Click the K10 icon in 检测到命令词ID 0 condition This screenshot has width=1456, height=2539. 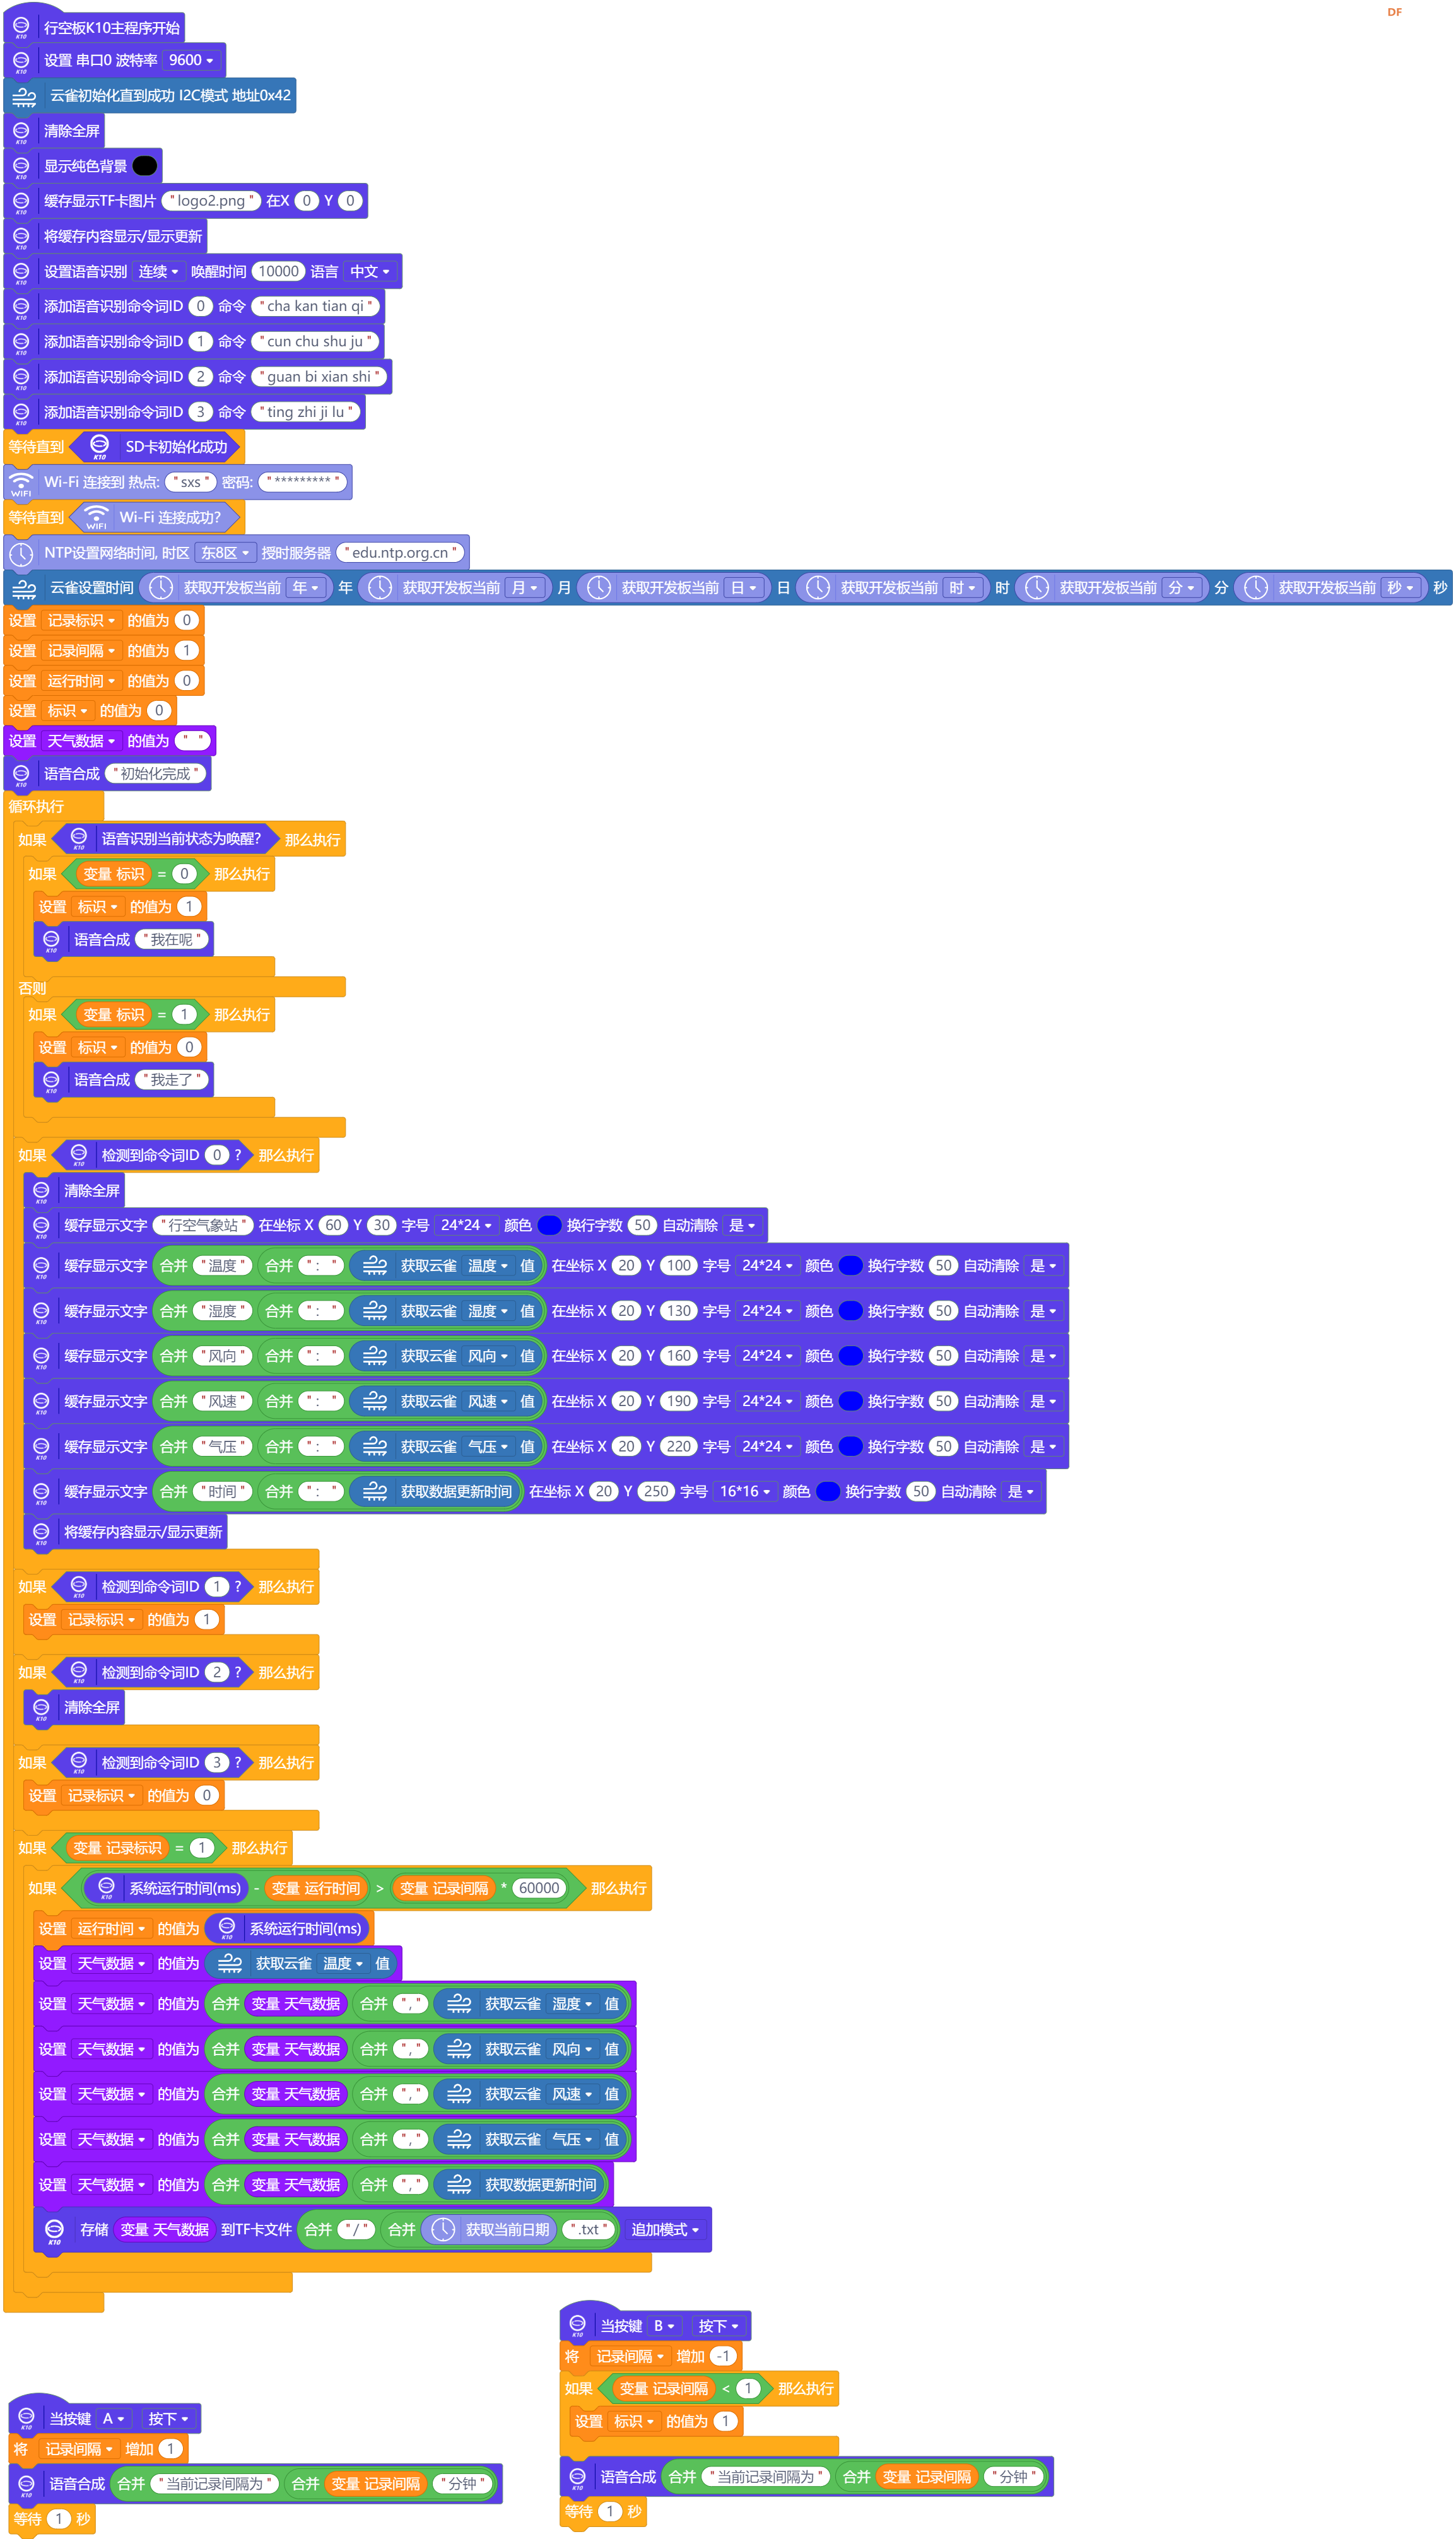(x=79, y=1156)
